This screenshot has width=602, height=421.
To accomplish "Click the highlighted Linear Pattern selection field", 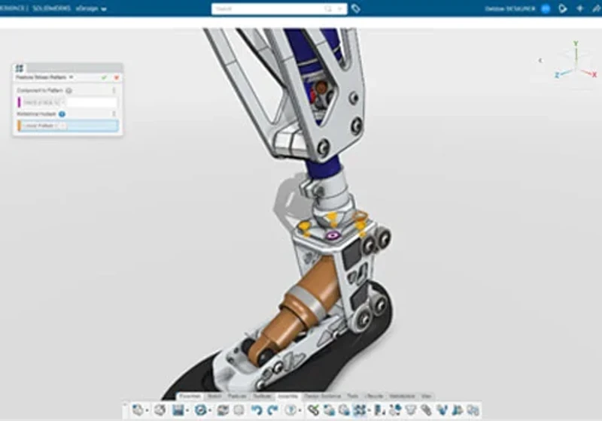I will [68, 126].
